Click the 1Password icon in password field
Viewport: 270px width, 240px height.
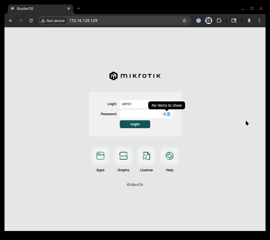[168, 114]
